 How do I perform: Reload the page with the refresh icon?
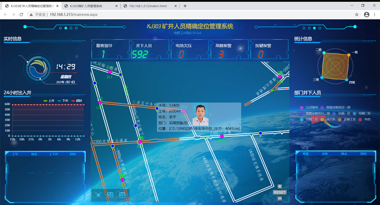point(21,15)
